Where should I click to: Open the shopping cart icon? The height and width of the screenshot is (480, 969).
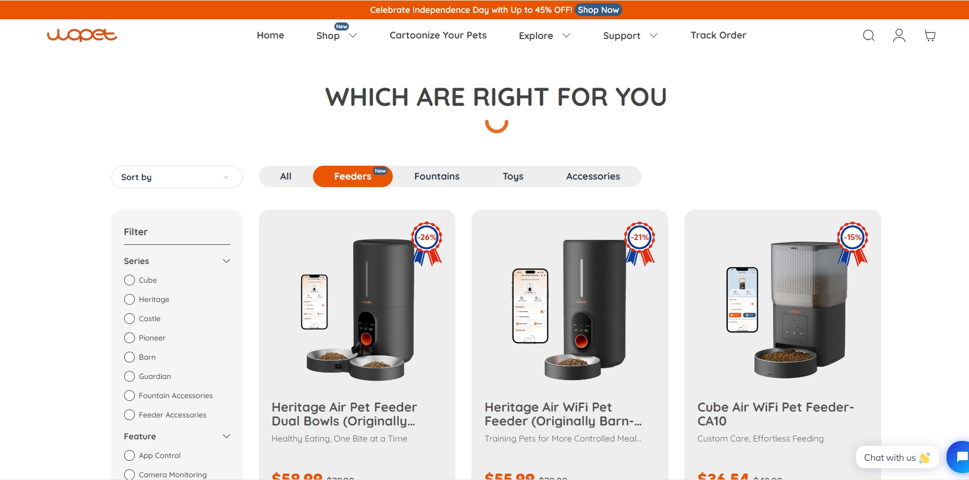click(930, 35)
